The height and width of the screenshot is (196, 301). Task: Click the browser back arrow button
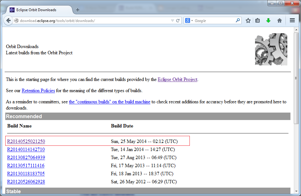8,20
